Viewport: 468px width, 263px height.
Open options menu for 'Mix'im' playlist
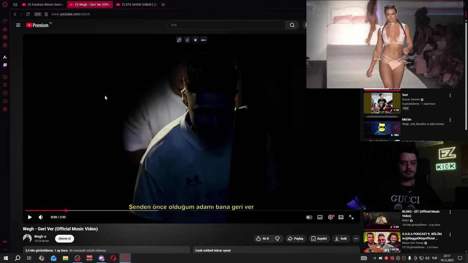click(x=450, y=120)
